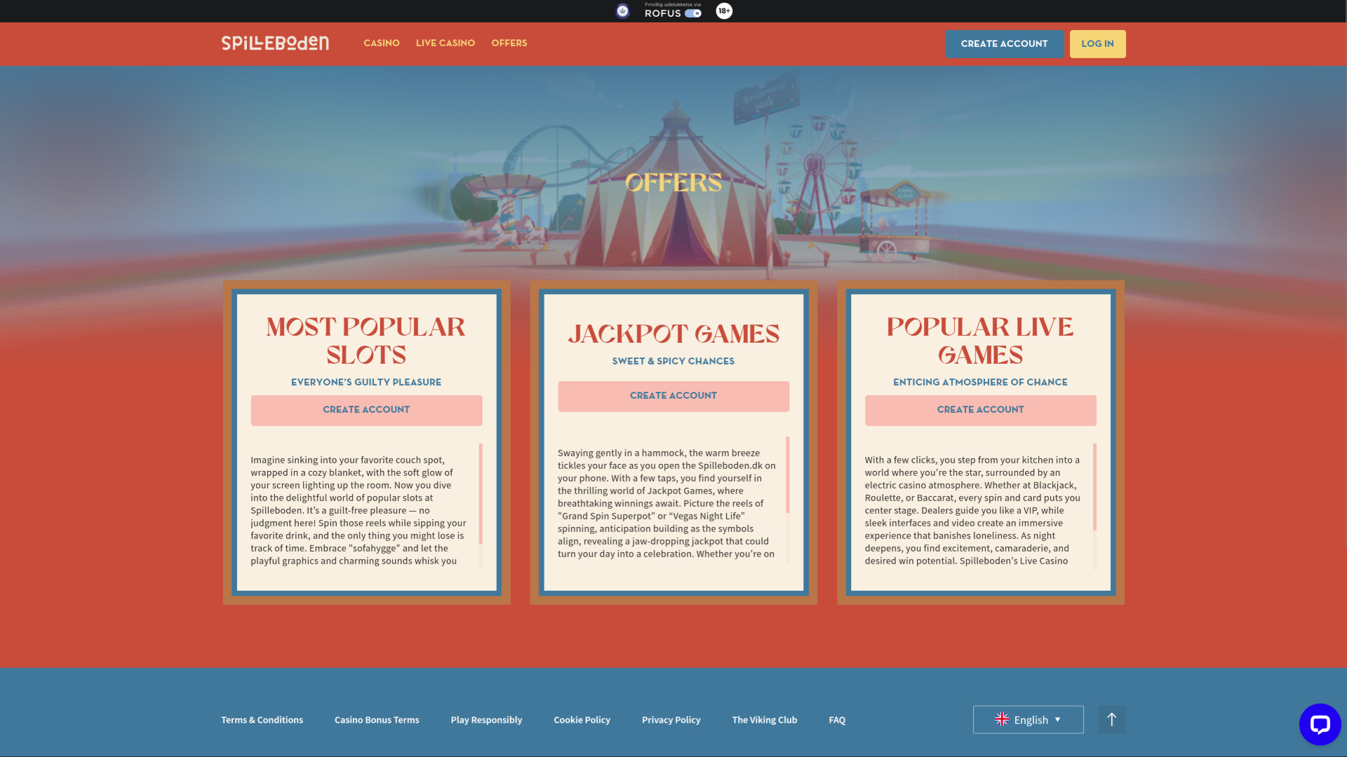The width and height of the screenshot is (1347, 757).
Task: Expand the language selector chevron
Action: click(x=1058, y=719)
